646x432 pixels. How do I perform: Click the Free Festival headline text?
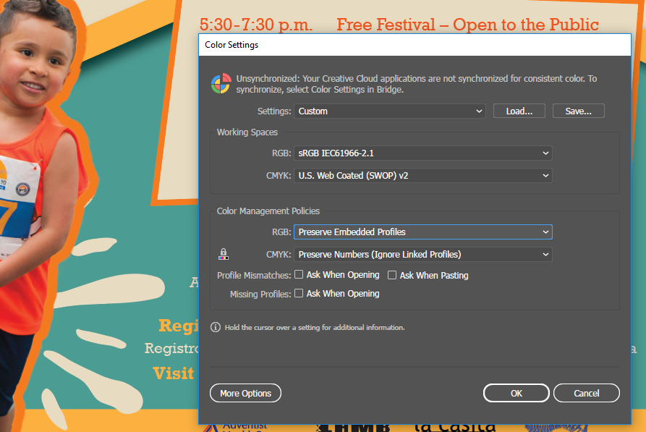click(467, 25)
